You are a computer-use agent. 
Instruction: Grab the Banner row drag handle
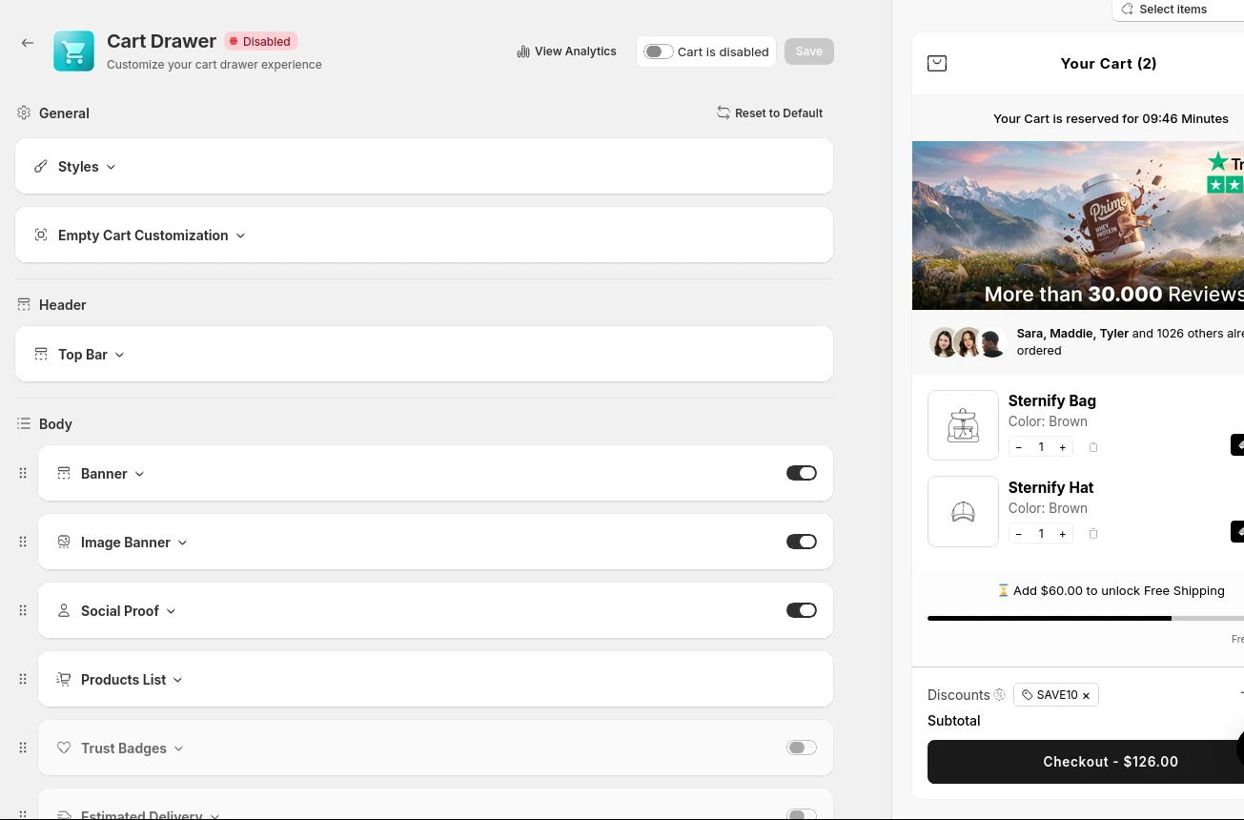click(x=23, y=474)
